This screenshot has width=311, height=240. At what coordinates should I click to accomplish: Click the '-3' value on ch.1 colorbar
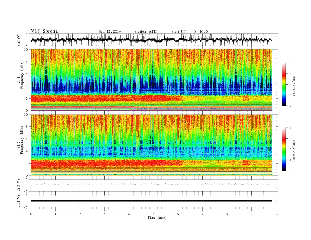[x=289, y=63]
